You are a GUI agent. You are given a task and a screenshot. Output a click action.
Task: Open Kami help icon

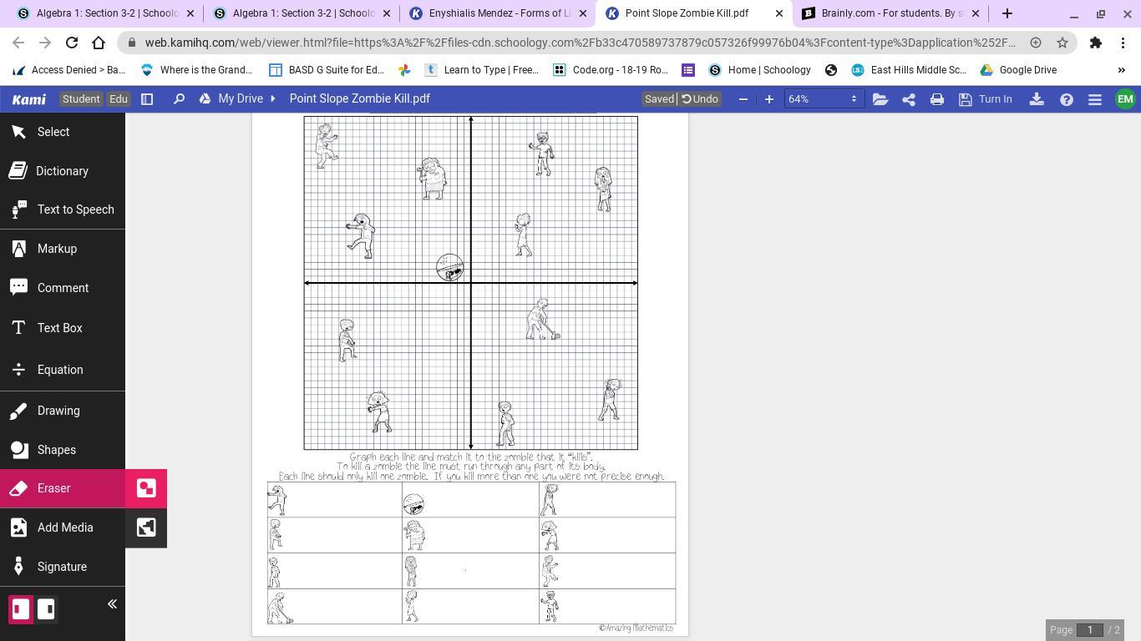[1067, 98]
